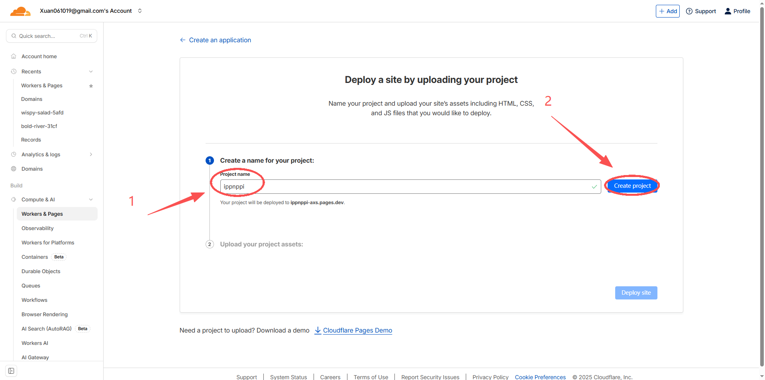Click the Deploy site button
This screenshot has height=380, width=765.
636,293
